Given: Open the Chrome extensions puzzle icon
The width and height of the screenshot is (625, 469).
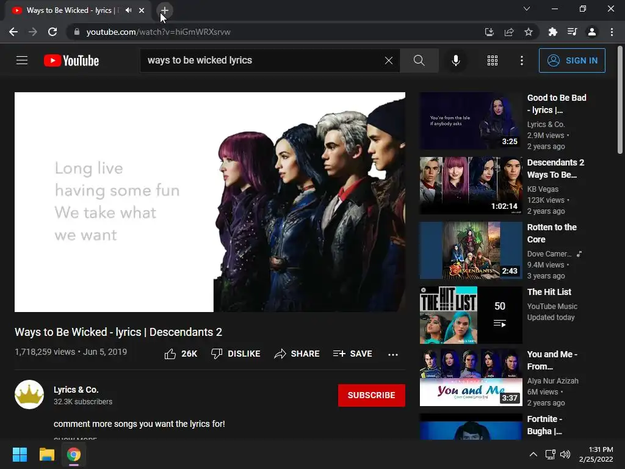Looking at the screenshot, I should (x=552, y=32).
